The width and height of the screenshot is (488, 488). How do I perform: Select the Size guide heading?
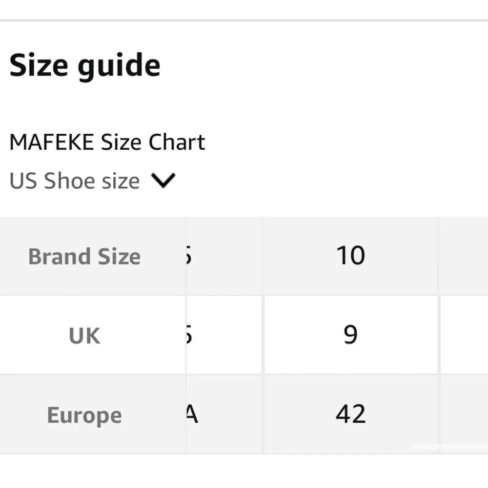[84, 66]
